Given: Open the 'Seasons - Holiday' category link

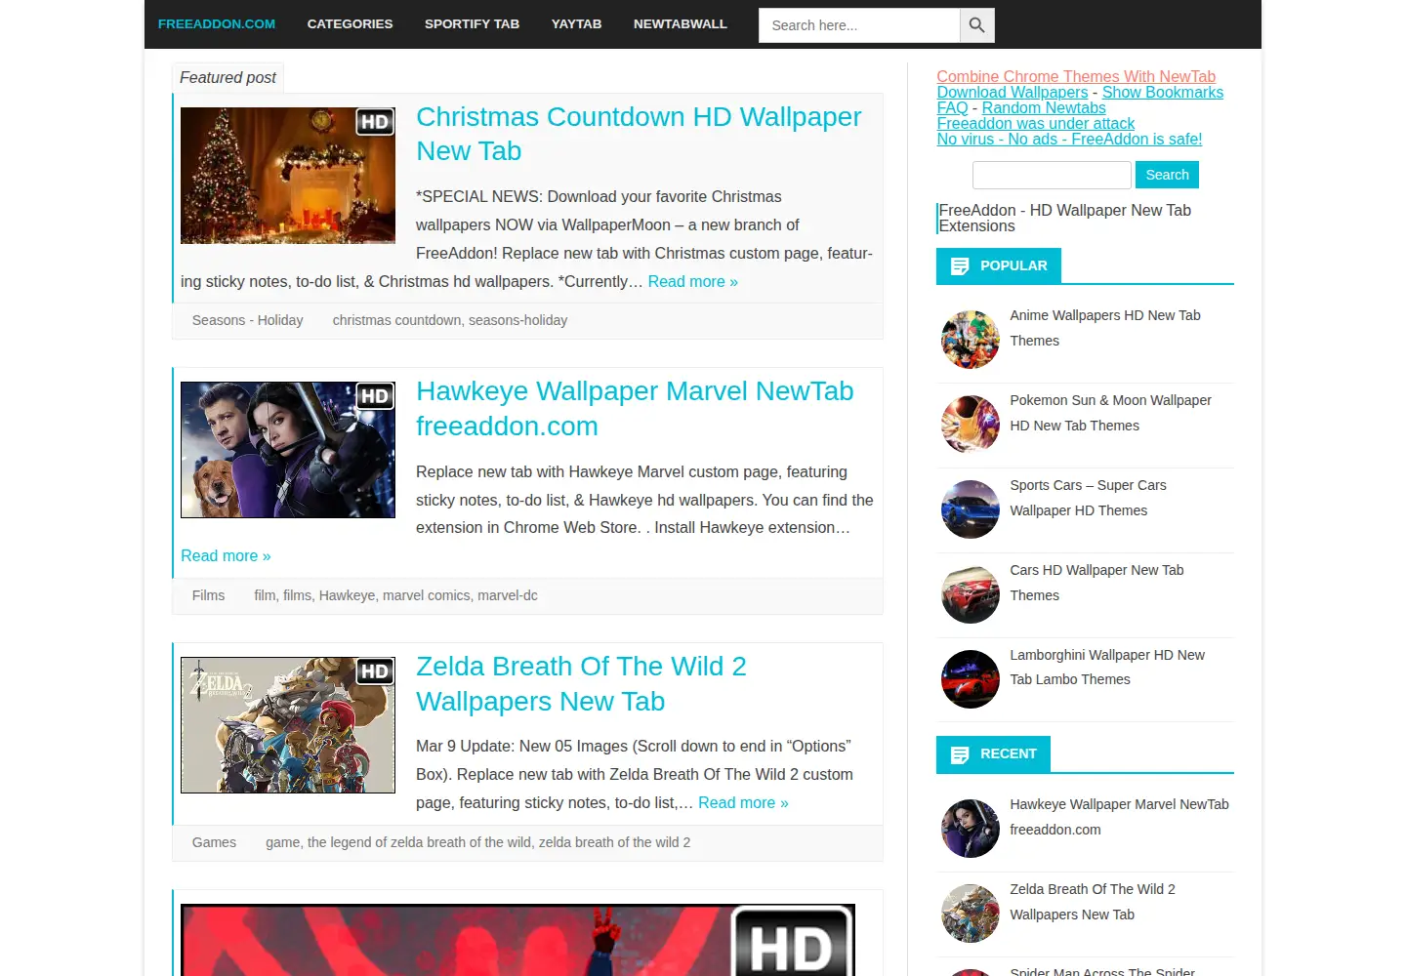Looking at the screenshot, I should pyautogui.click(x=248, y=320).
